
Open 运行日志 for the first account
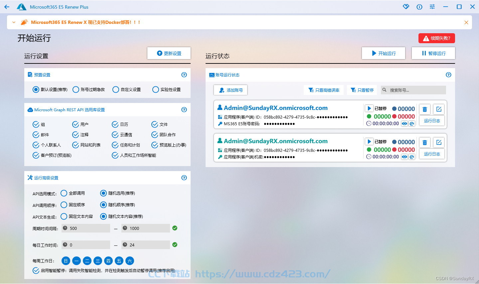[432, 121]
